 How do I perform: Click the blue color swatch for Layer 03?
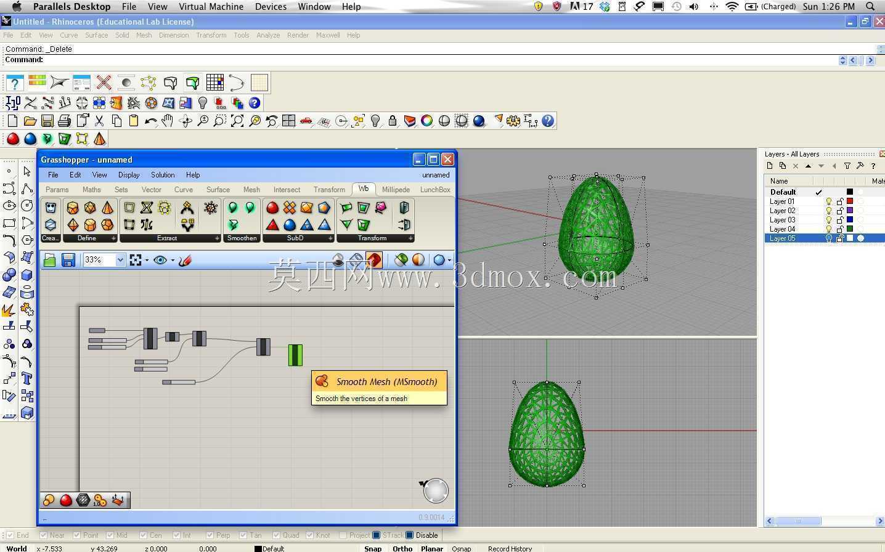pyautogui.click(x=850, y=220)
